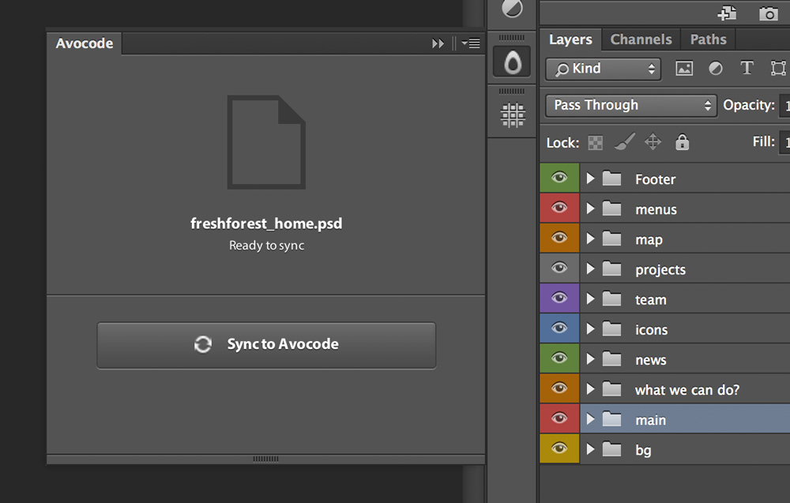
Task: Hide the bg layer group
Action: pos(559,448)
